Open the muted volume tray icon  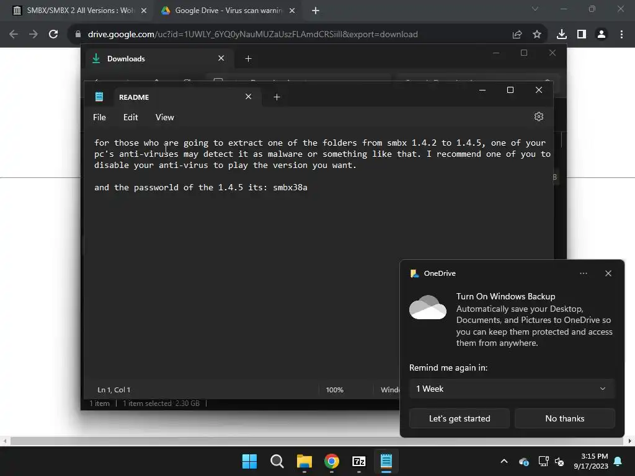(559, 461)
